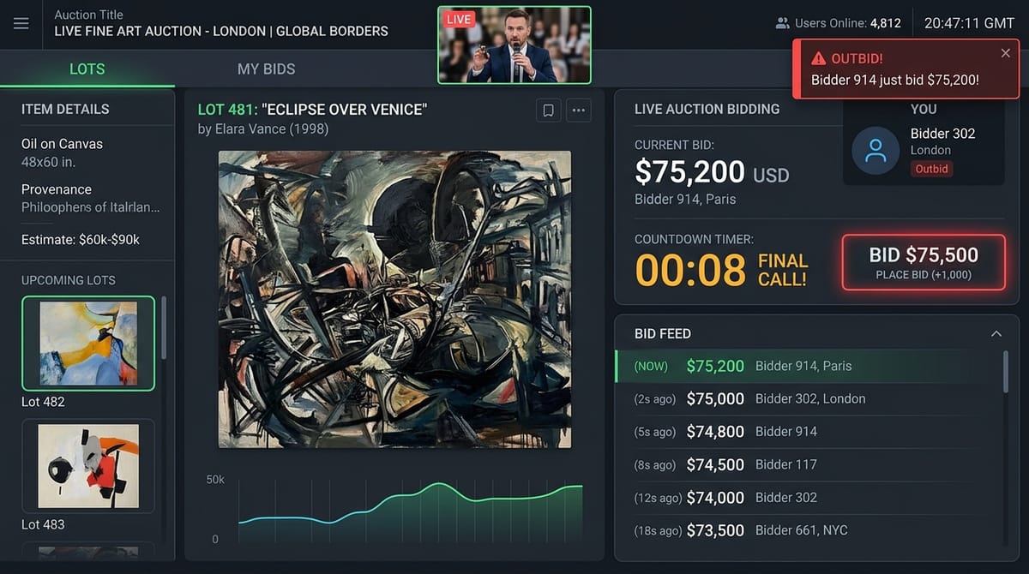Expand truncated Provenance text

click(x=91, y=207)
